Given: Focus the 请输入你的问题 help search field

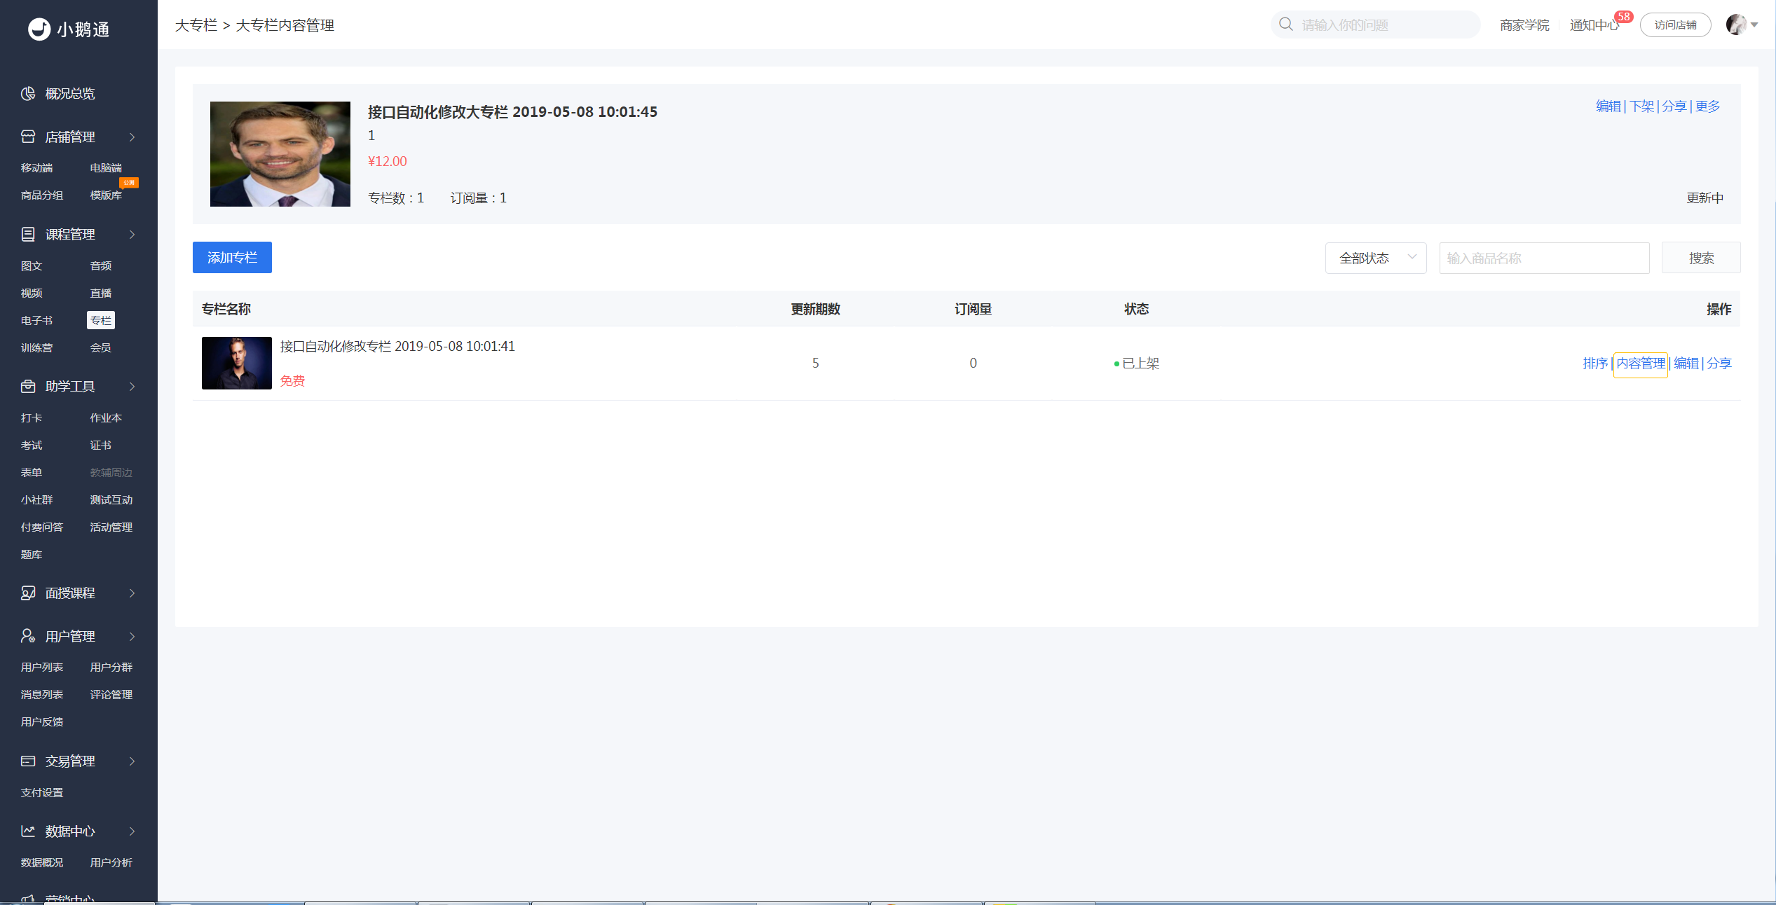Looking at the screenshot, I should [x=1375, y=25].
